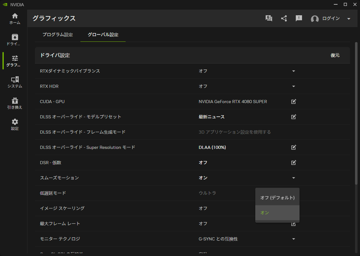Viewport: 360px width, 256px height.
Task: Open 設定 (Settings) gear in sidebar
Action: coord(15,125)
